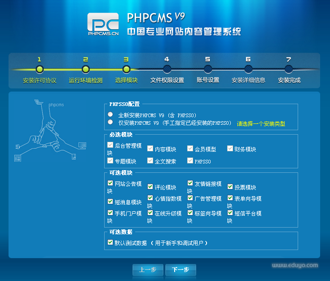Select step 1 circle 安装许可协议

click(40, 69)
